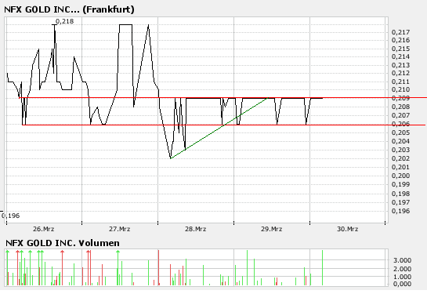The height and width of the screenshot is (301, 427).
Task: Click the 0,200 price axis value
Action: point(400,176)
